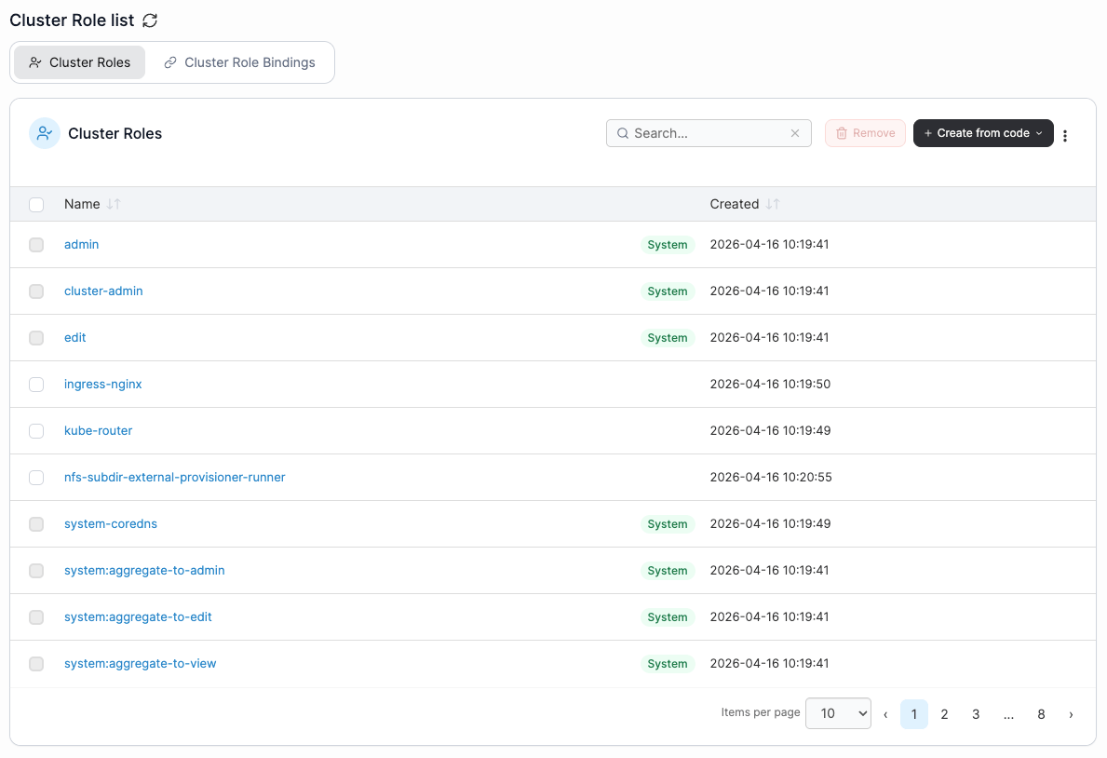Image resolution: width=1107 pixels, height=758 pixels.
Task: Click the kube-router created time cell
Action: [770, 431]
